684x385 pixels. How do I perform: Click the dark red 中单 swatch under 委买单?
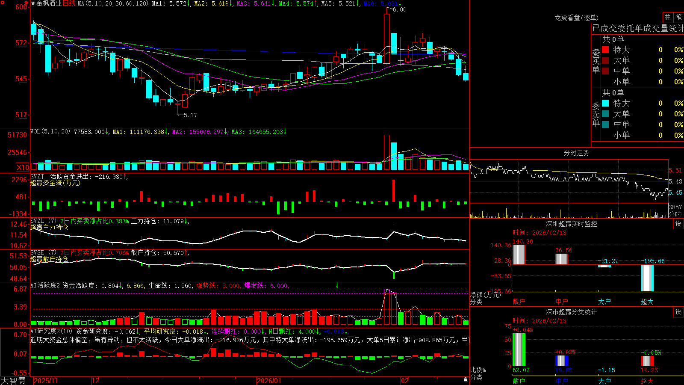(605, 71)
